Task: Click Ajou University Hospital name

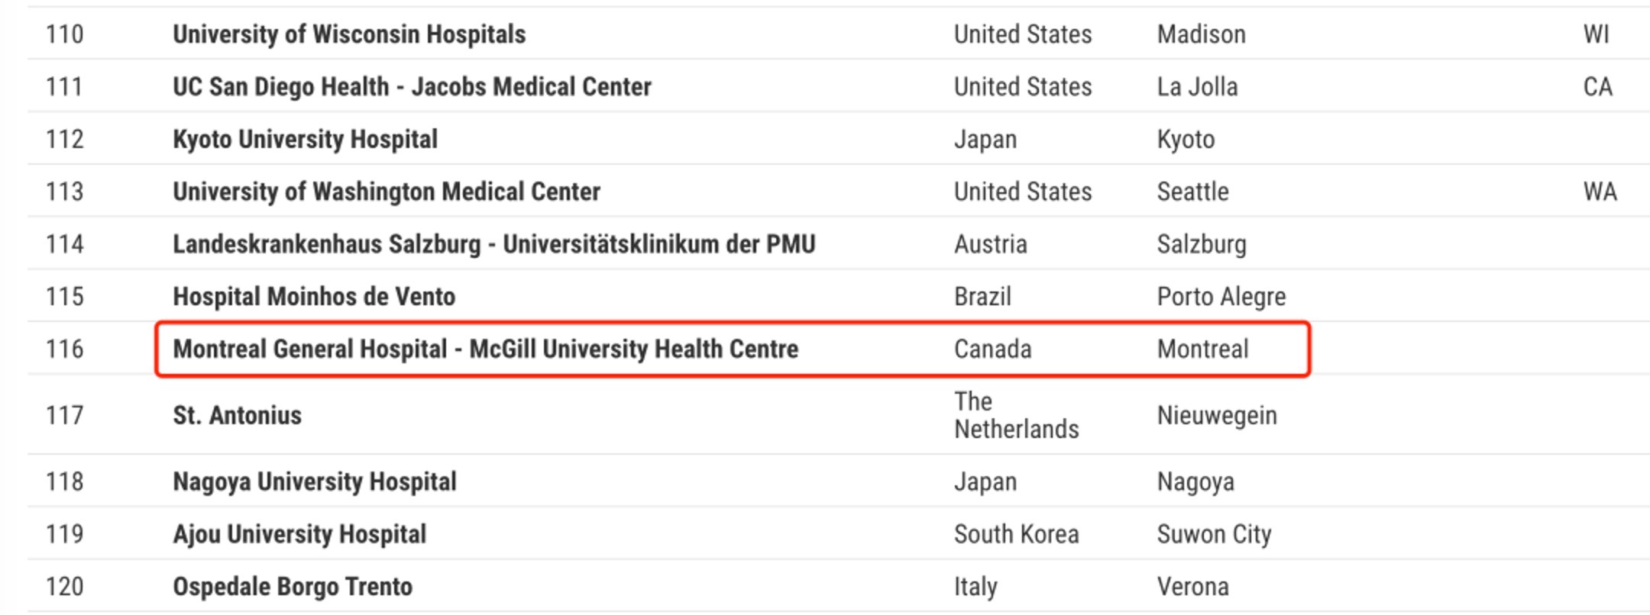Action: point(299,534)
